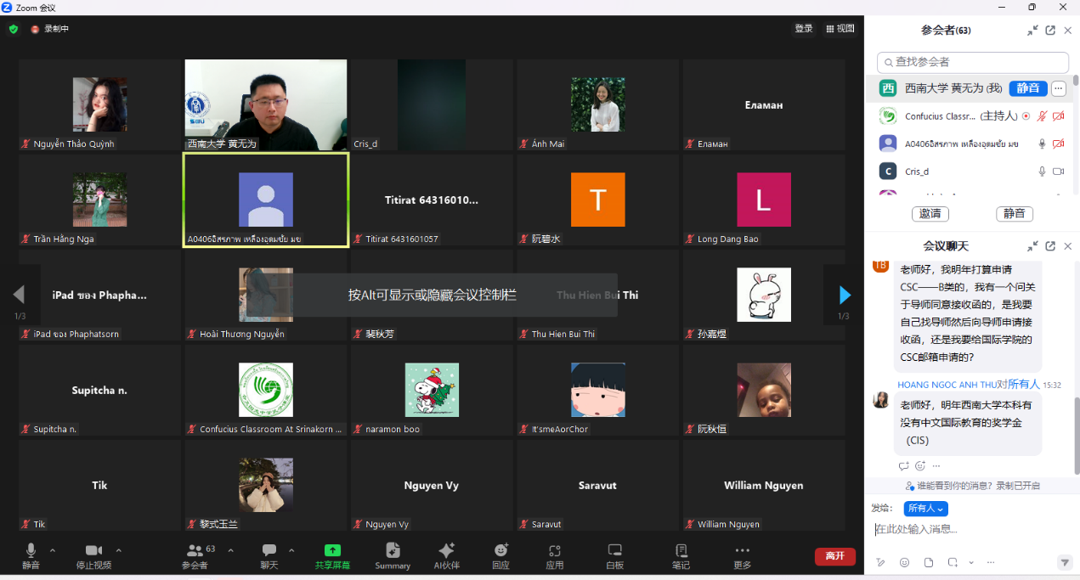The image size is (1080, 580).
Task: Open the Summary tool in toolbar
Action: pyautogui.click(x=393, y=551)
